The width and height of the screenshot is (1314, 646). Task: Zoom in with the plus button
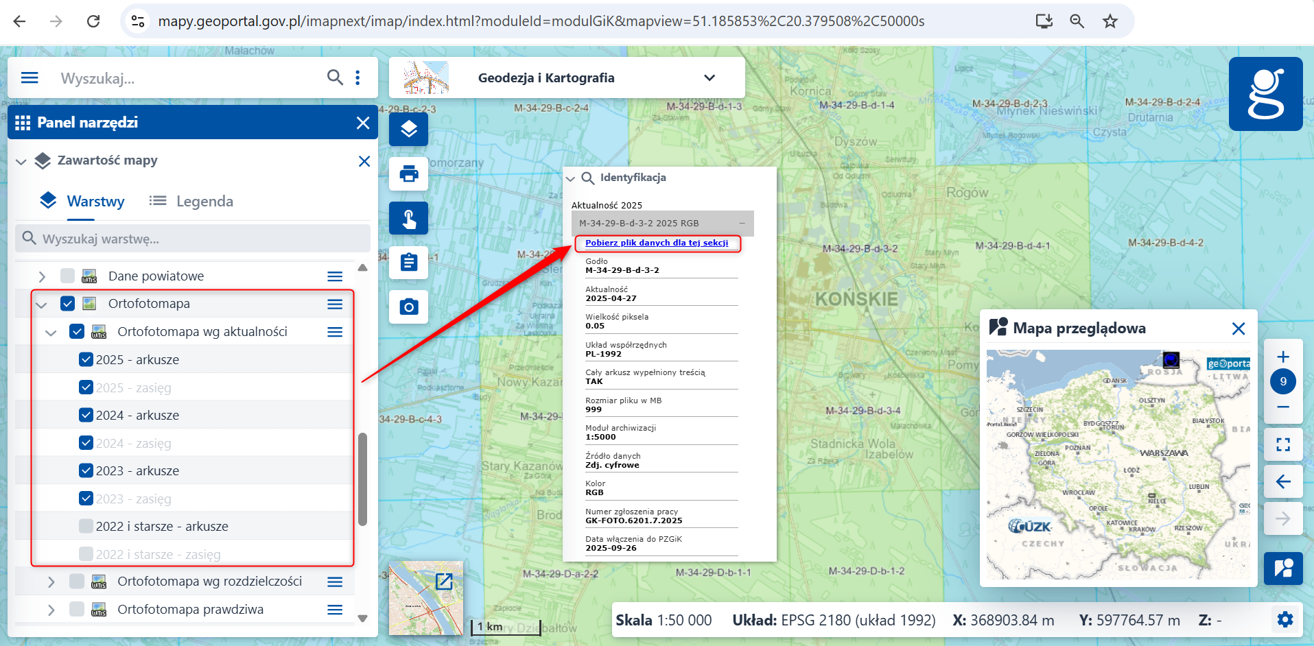click(1282, 357)
